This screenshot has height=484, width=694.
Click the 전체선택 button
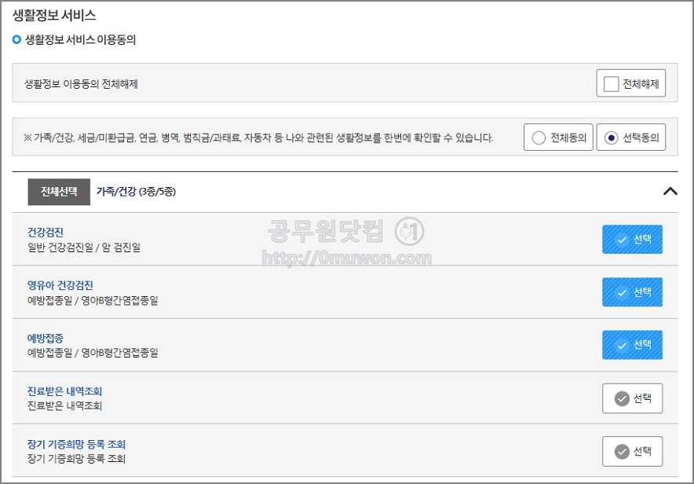(x=59, y=192)
